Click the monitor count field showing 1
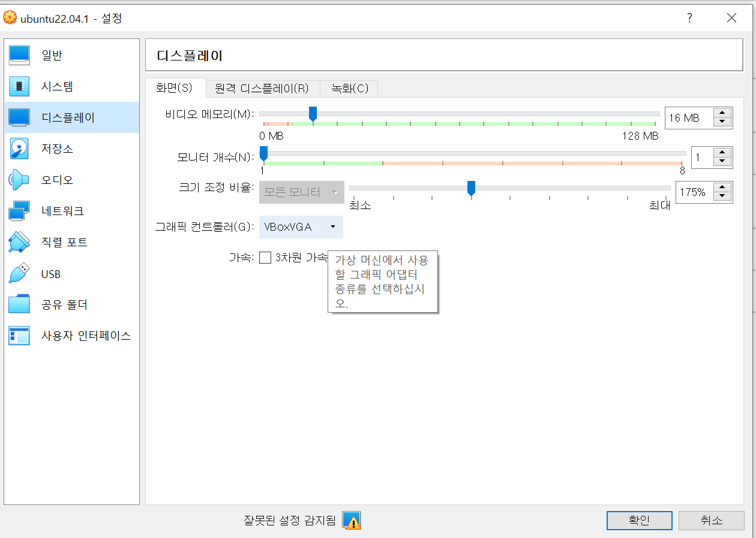Screen dimensions: 756x538 702,158
